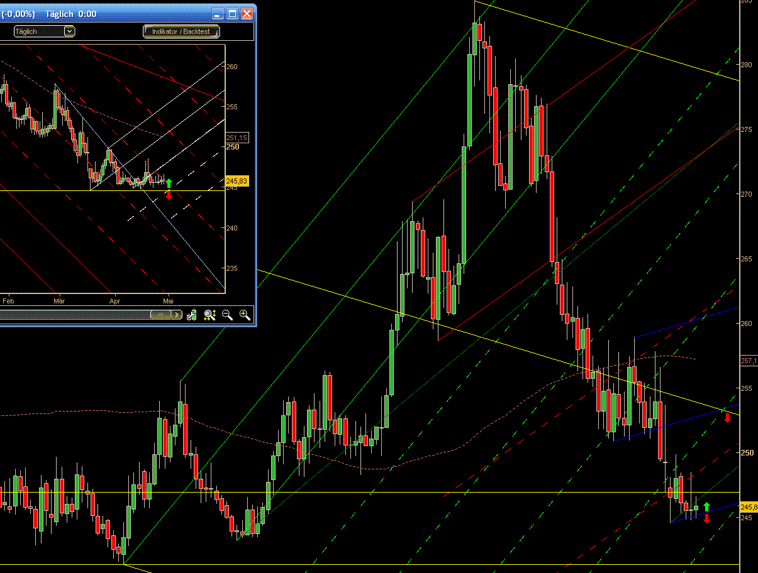Zoom in using the plus magnifier
The image size is (758, 573).
(245, 315)
